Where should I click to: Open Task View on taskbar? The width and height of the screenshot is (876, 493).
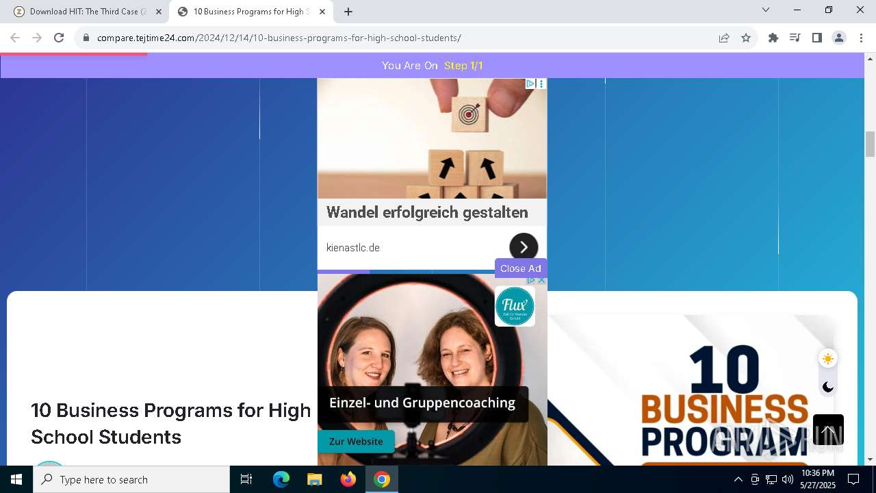tap(246, 479)
